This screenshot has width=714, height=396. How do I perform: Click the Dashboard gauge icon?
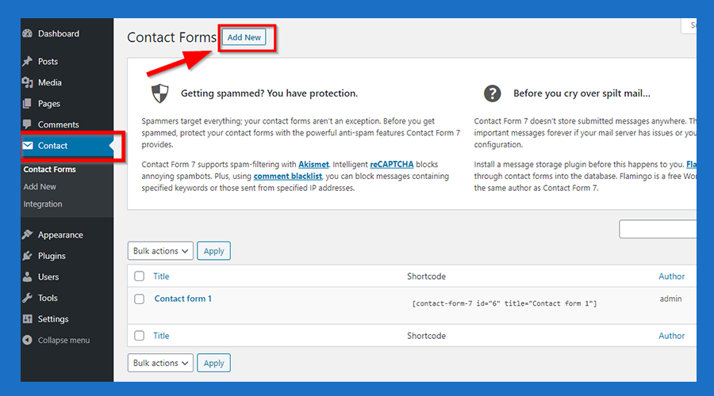click(x=28, y=34)
